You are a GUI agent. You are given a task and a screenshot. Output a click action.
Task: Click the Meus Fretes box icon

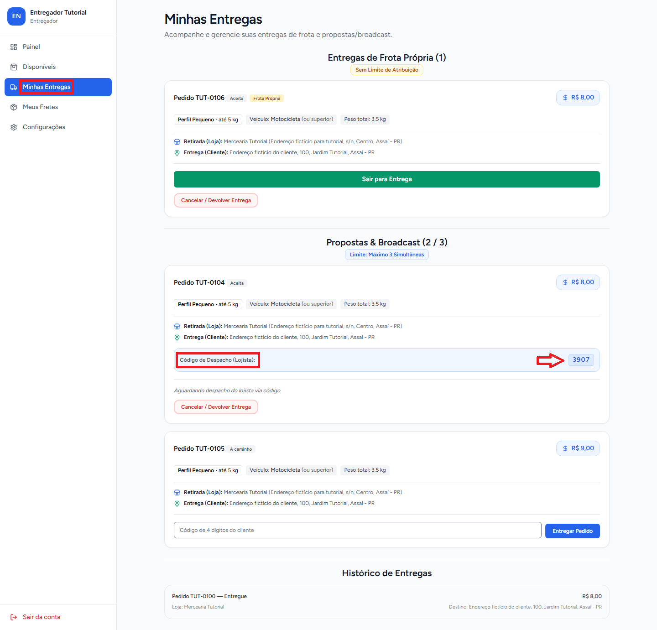click(x=14, y=107)
